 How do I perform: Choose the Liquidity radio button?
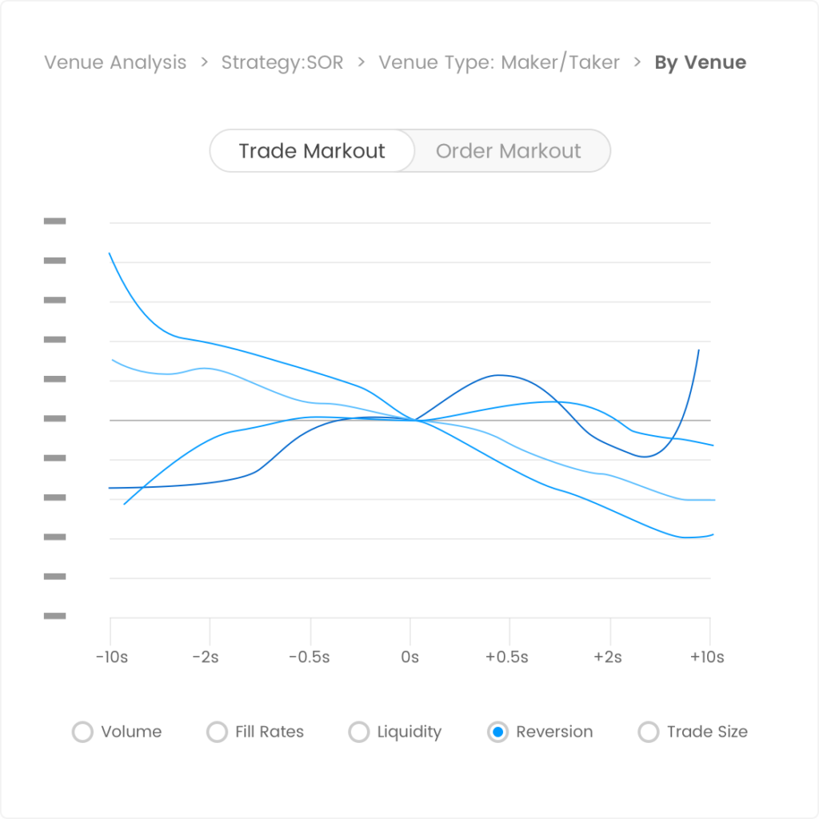tap(360, 732)
